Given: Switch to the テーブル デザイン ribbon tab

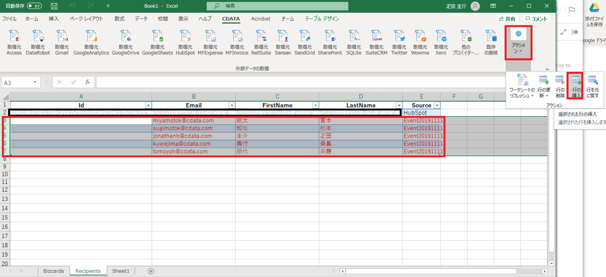Looking at the screenshot, I should coord(322,19).
